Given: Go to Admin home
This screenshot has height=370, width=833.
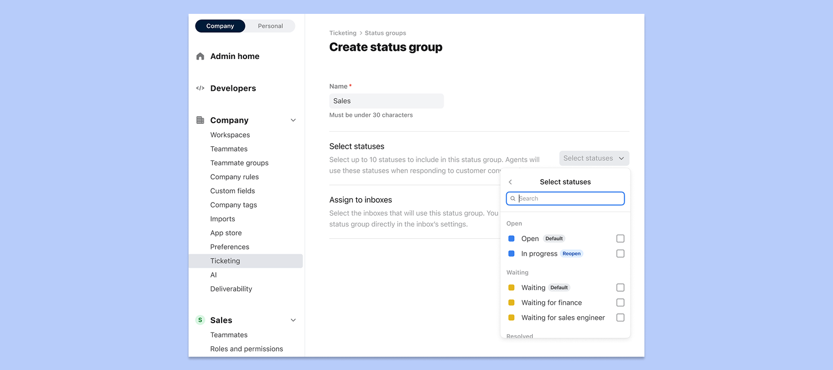Looking at the screenshot, I should pos(235,56).
